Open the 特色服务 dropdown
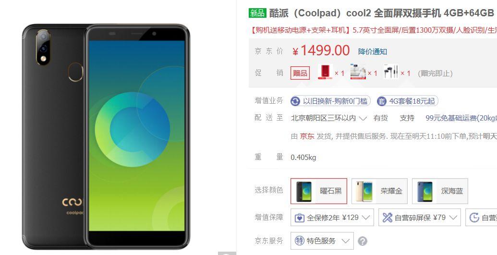The height and width of the screenshot is (255, 497). pos(322,241)
